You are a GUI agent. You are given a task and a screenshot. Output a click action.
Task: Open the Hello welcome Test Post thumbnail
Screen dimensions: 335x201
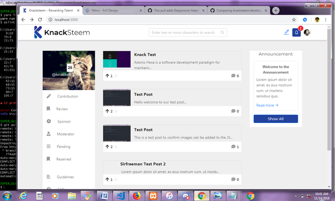(x=117, y=97)
